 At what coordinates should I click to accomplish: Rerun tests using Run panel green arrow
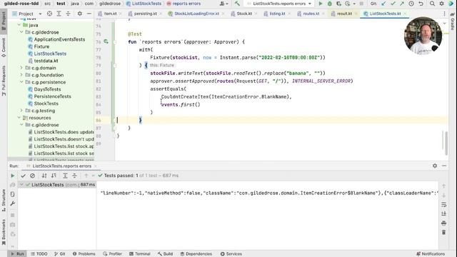point(13,176)
